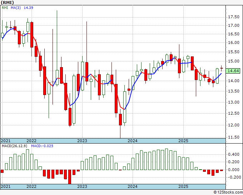The height and width of the screenshot is (195, 243).
Task: Click the 2021 label on MACD timeline
Action: point(6,186)
